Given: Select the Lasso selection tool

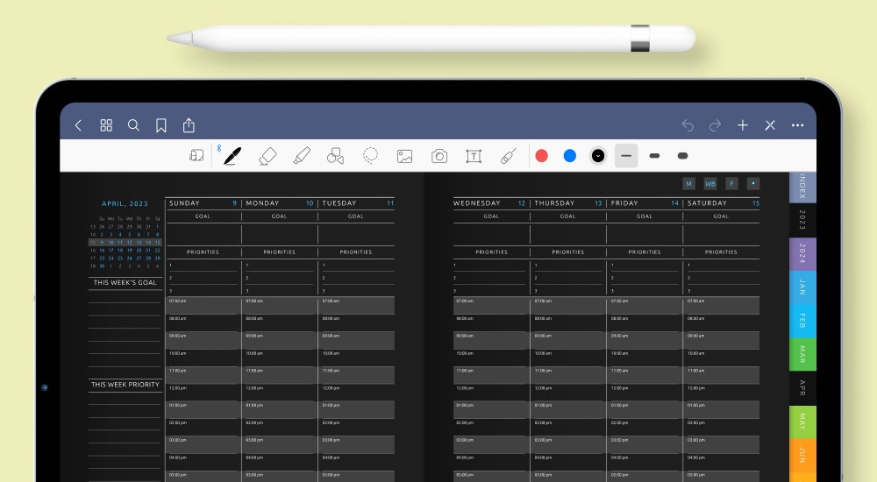Looking at the screenshot, I should pyautogui.click(x=370, y=155).
